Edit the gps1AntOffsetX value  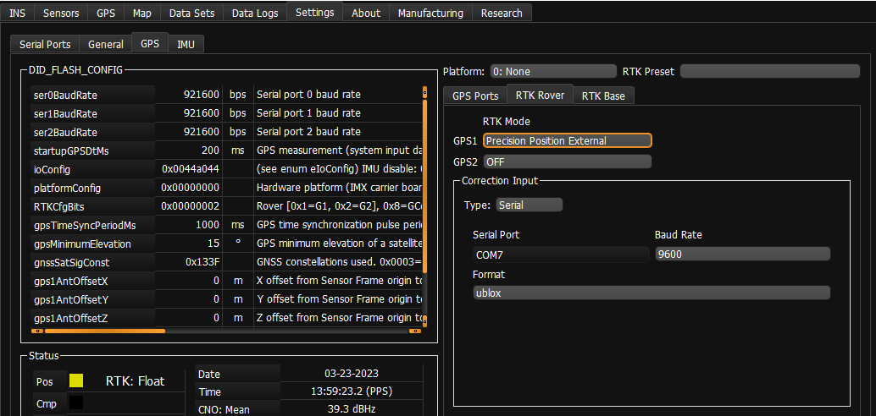tap(188, 281)
